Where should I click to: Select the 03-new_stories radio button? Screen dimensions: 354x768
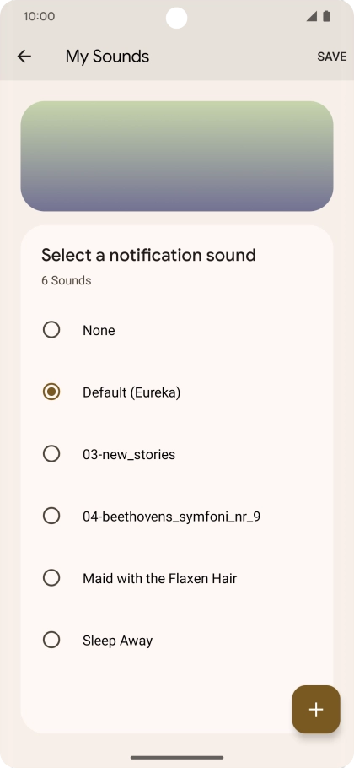pos(51,453)
